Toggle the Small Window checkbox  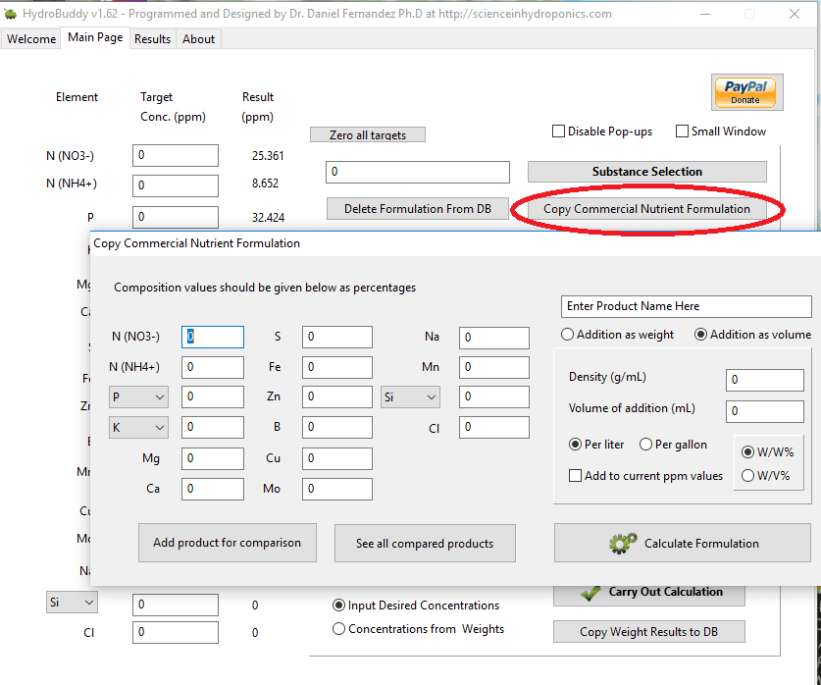[x=682, y=131]
